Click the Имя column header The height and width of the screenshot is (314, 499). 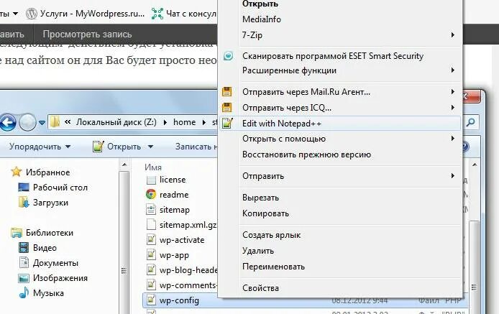[153, 167]
